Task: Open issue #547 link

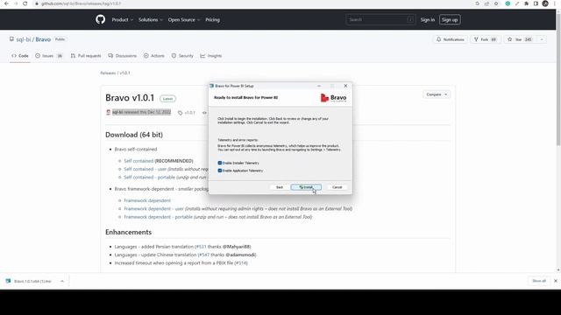Action: click(x=204, y=255)
